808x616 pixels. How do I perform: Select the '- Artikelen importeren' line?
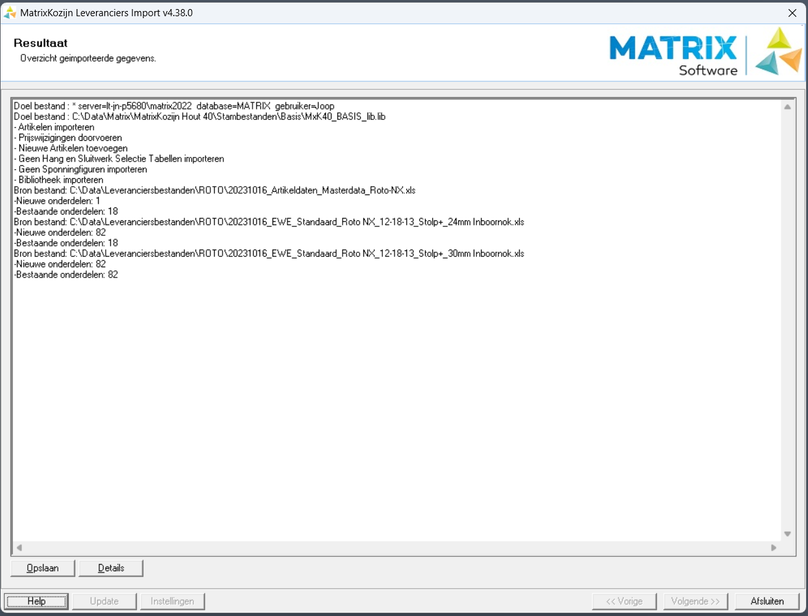[54, 127]
